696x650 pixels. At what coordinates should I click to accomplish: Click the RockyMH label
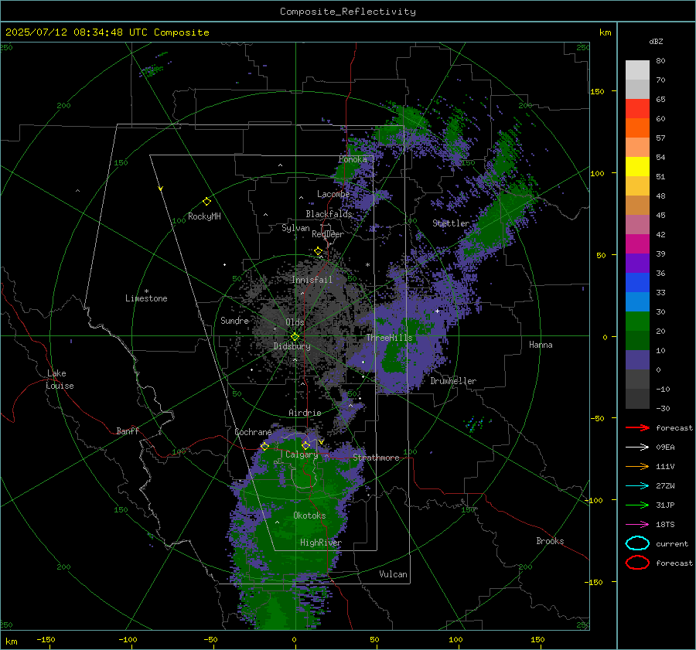[x=204, y=216]
